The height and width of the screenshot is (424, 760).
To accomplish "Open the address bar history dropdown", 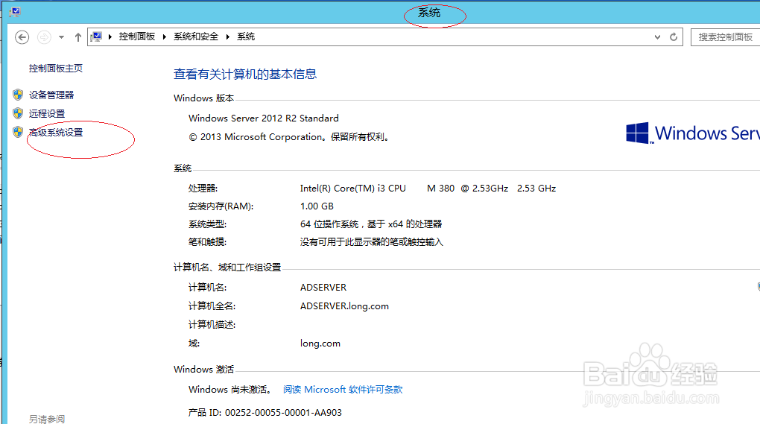I will [x=657, y=37].
